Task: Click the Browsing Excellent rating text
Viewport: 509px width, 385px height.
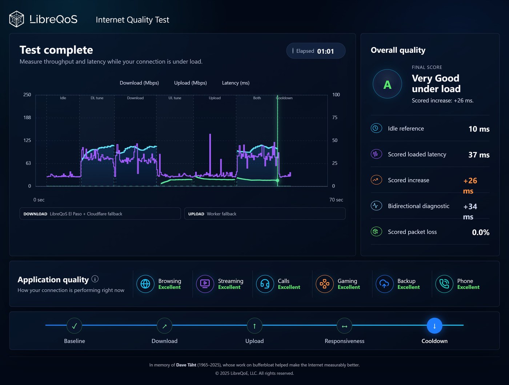Action: (x=169, y=287)
